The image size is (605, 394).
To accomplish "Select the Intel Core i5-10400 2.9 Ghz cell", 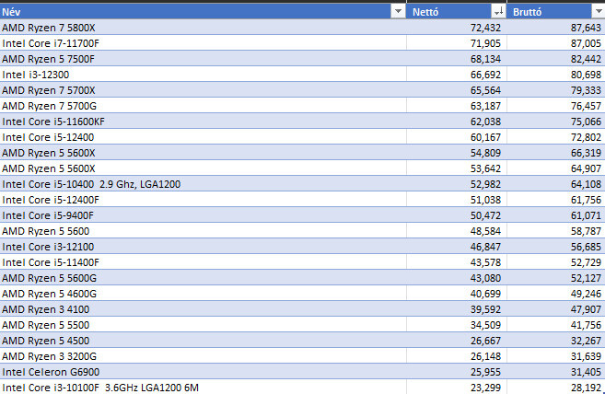I will pos(203,184).
